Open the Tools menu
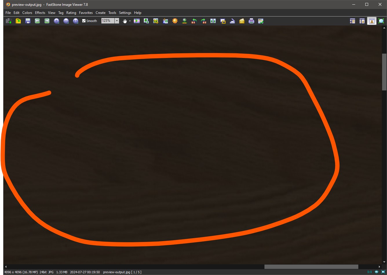The height and width of the screenshot is (275, 387). (112, 13)
